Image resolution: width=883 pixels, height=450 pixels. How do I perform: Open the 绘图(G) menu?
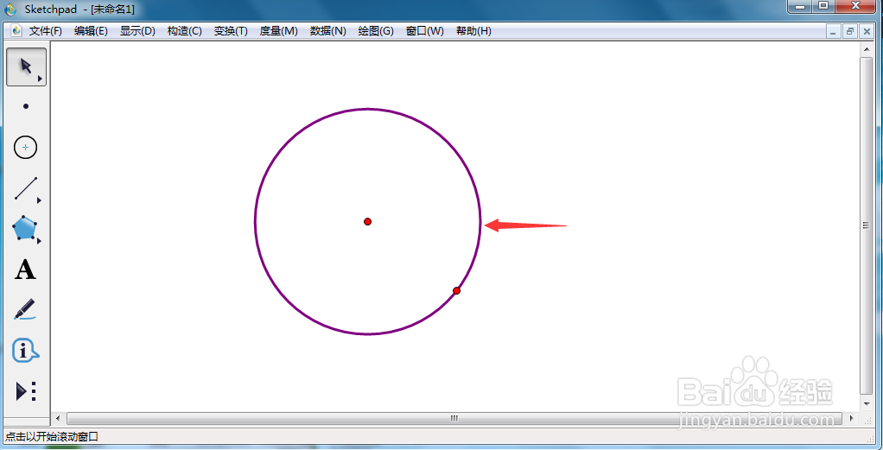tap(376, 31)
